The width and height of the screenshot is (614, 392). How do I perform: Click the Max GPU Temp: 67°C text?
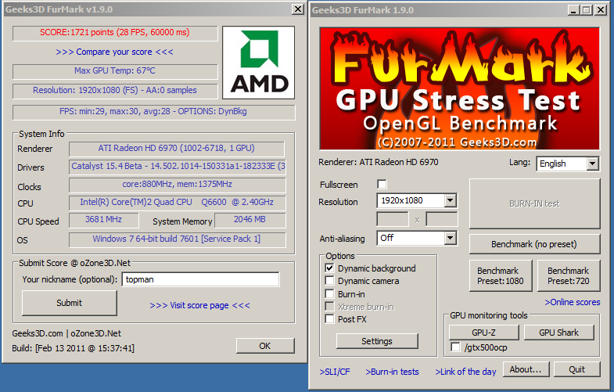click(x=115, y=71)
